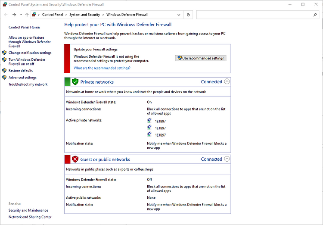Click the Private networks heading
Screen dimensions: 323x225
pos(97,82)
